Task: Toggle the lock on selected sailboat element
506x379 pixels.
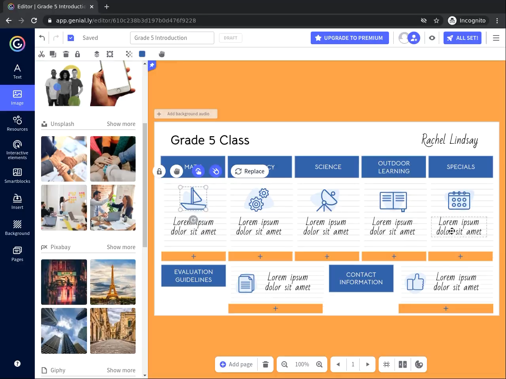Action: tap(159, 171)
